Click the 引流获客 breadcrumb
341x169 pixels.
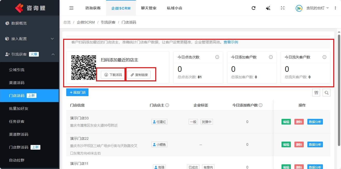click(x=108, y=22)
